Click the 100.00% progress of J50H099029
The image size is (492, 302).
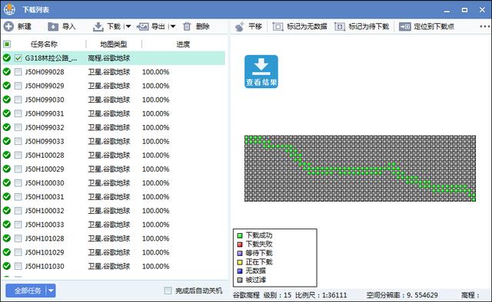155,86
